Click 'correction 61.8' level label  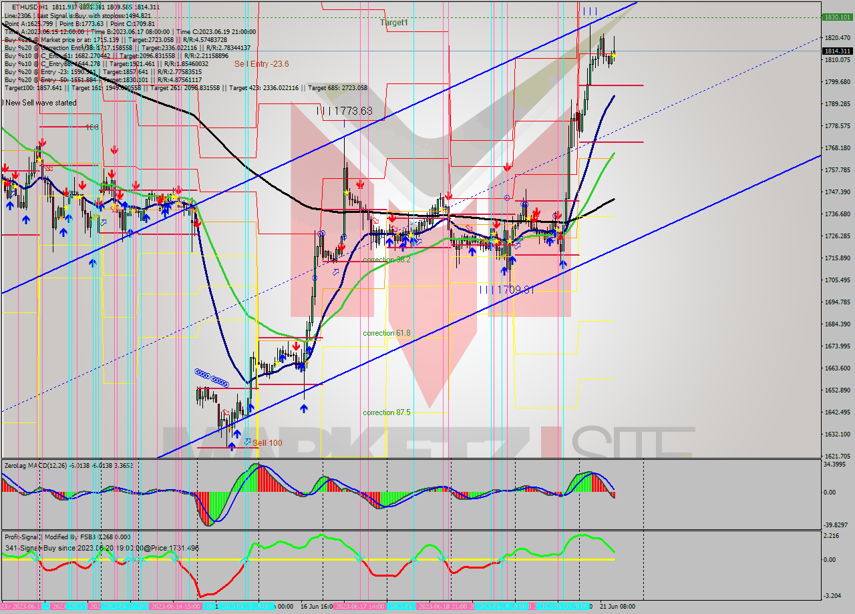click(387, 333)
